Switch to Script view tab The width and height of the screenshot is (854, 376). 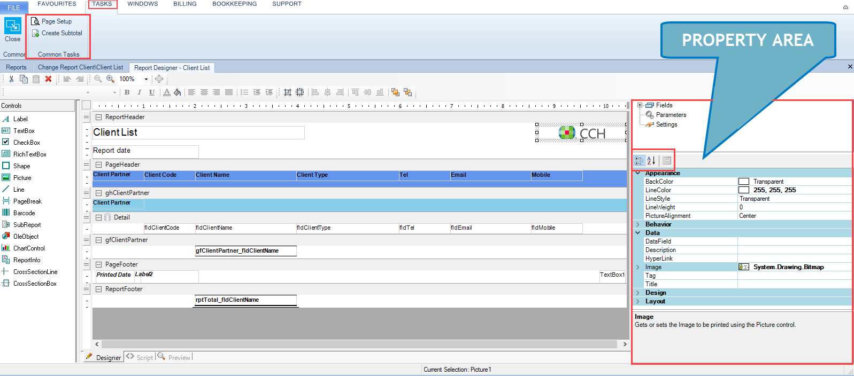140,357
